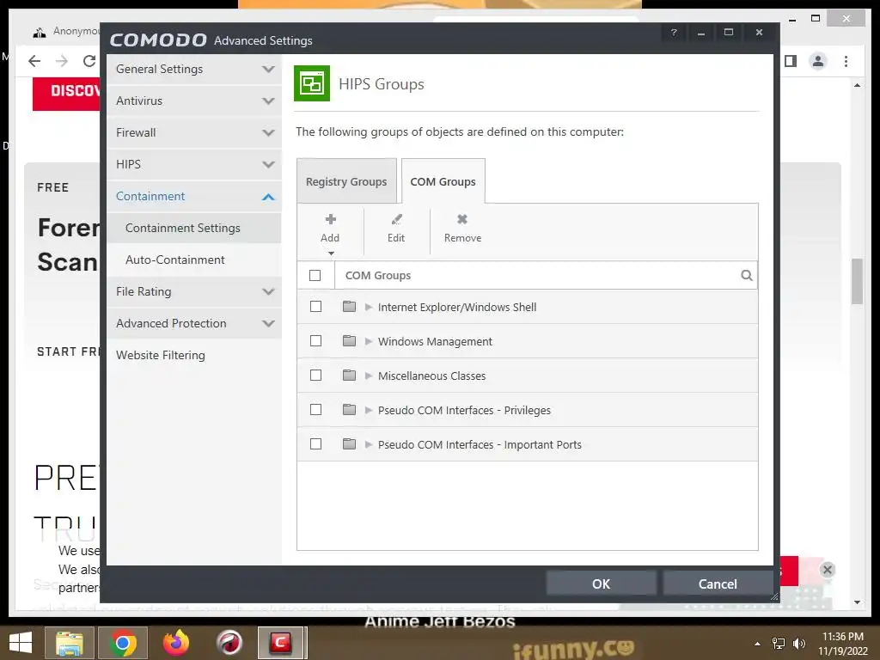Open the Add dropdown arrow
Screen dimensions: 880x660
click(x=331, y=254)
